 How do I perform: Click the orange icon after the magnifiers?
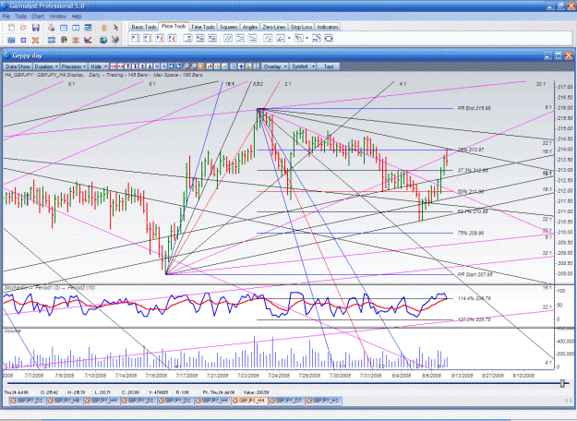click(201, 66)
